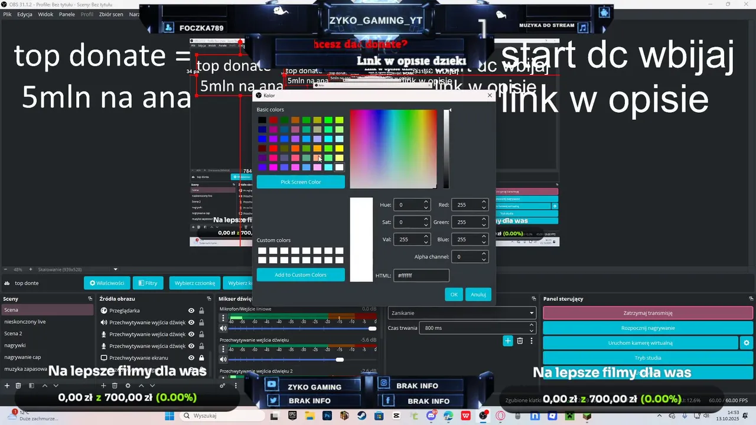
Task: Open the Plik menu
Action: pyautogui.click(x=8, y=14)
